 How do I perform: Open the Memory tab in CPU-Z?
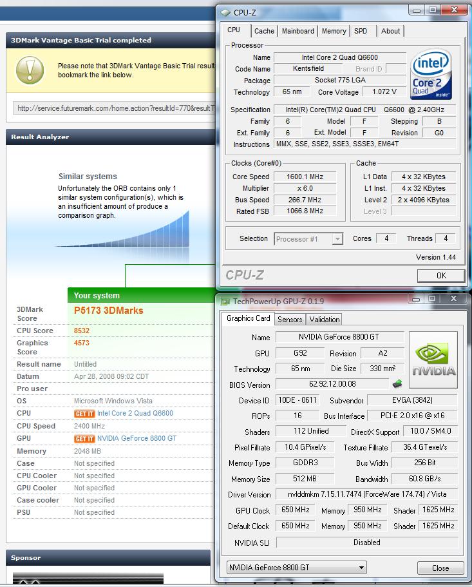(334, 31)
